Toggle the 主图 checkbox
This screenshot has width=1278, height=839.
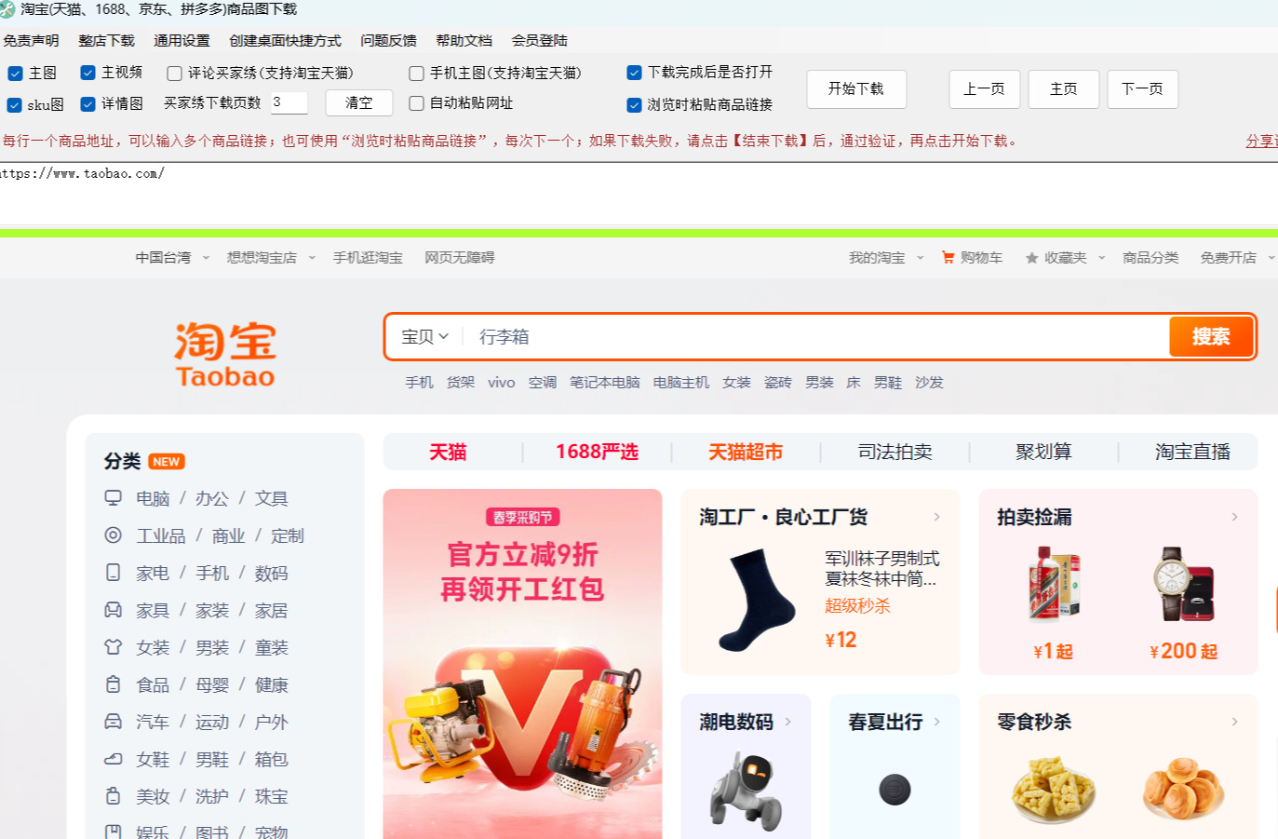pyautogui.click(x=15, y=74)
